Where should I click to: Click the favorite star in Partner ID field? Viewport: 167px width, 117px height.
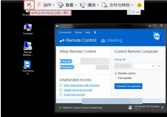click(153, 66)
